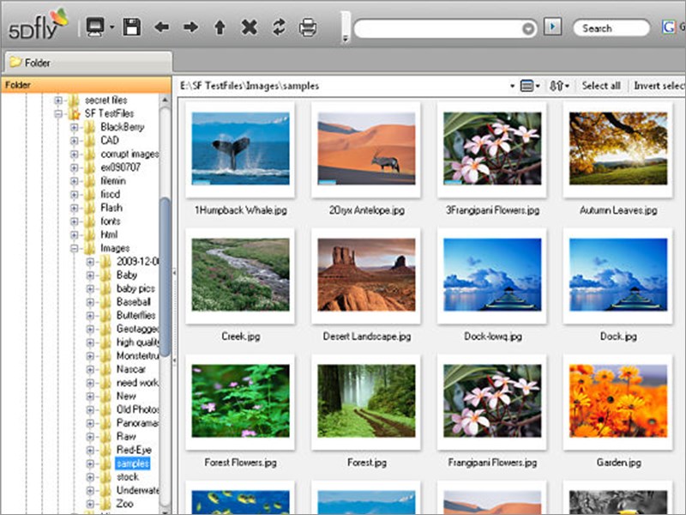Image resolution: width=686 pixels, height=515 pixels.
Task: Expand the CAD folder node
Action: [74, 141]
